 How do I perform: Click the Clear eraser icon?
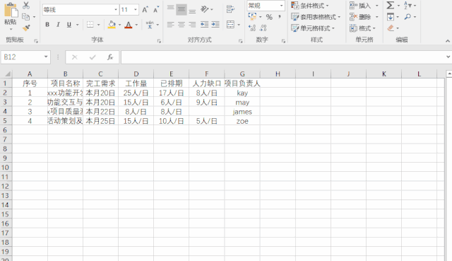click(391, 28)
